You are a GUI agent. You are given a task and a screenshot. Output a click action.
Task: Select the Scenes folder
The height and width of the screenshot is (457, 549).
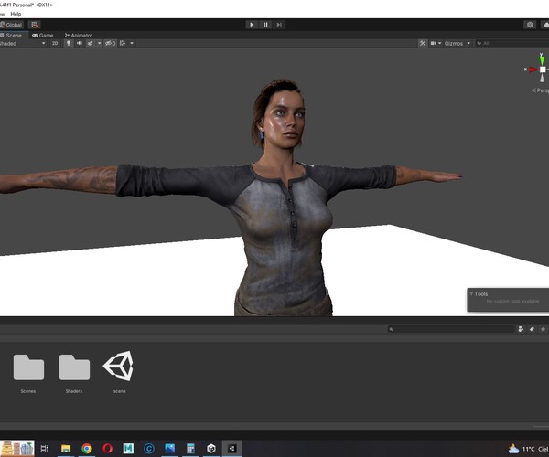[x=28, y=374]
